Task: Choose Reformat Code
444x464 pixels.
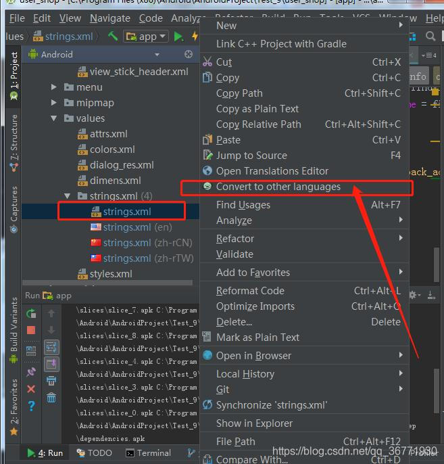Action: pos(305,291)
